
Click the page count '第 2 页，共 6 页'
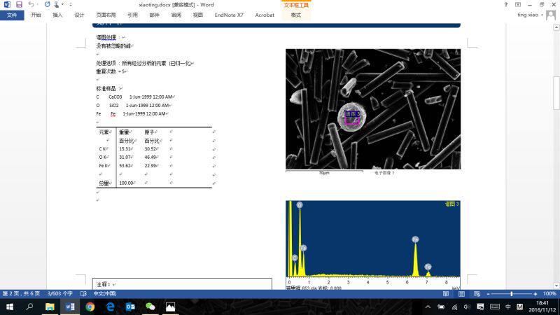pyautogui.click(x=21, y=293)
